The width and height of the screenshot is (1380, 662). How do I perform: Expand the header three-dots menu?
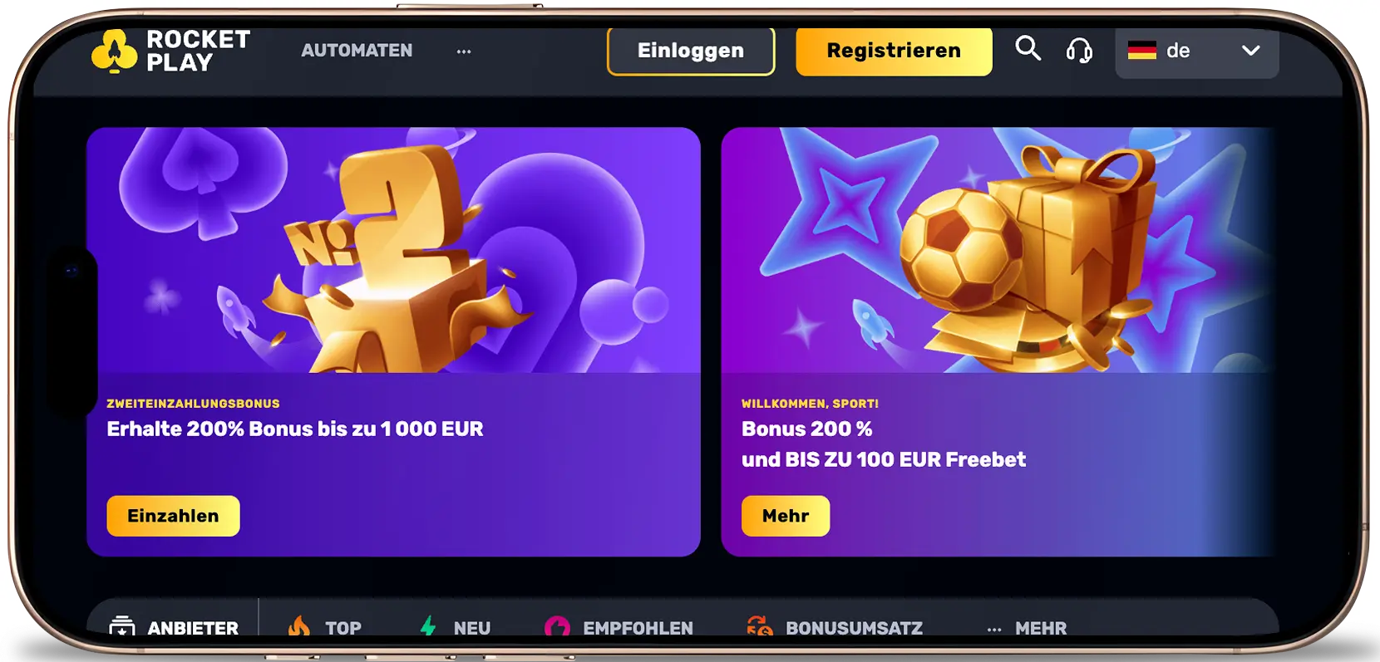464,51
